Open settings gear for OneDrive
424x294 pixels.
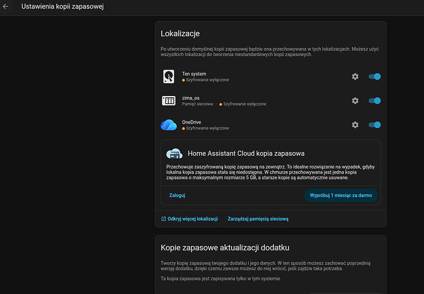tap(355, 125)
